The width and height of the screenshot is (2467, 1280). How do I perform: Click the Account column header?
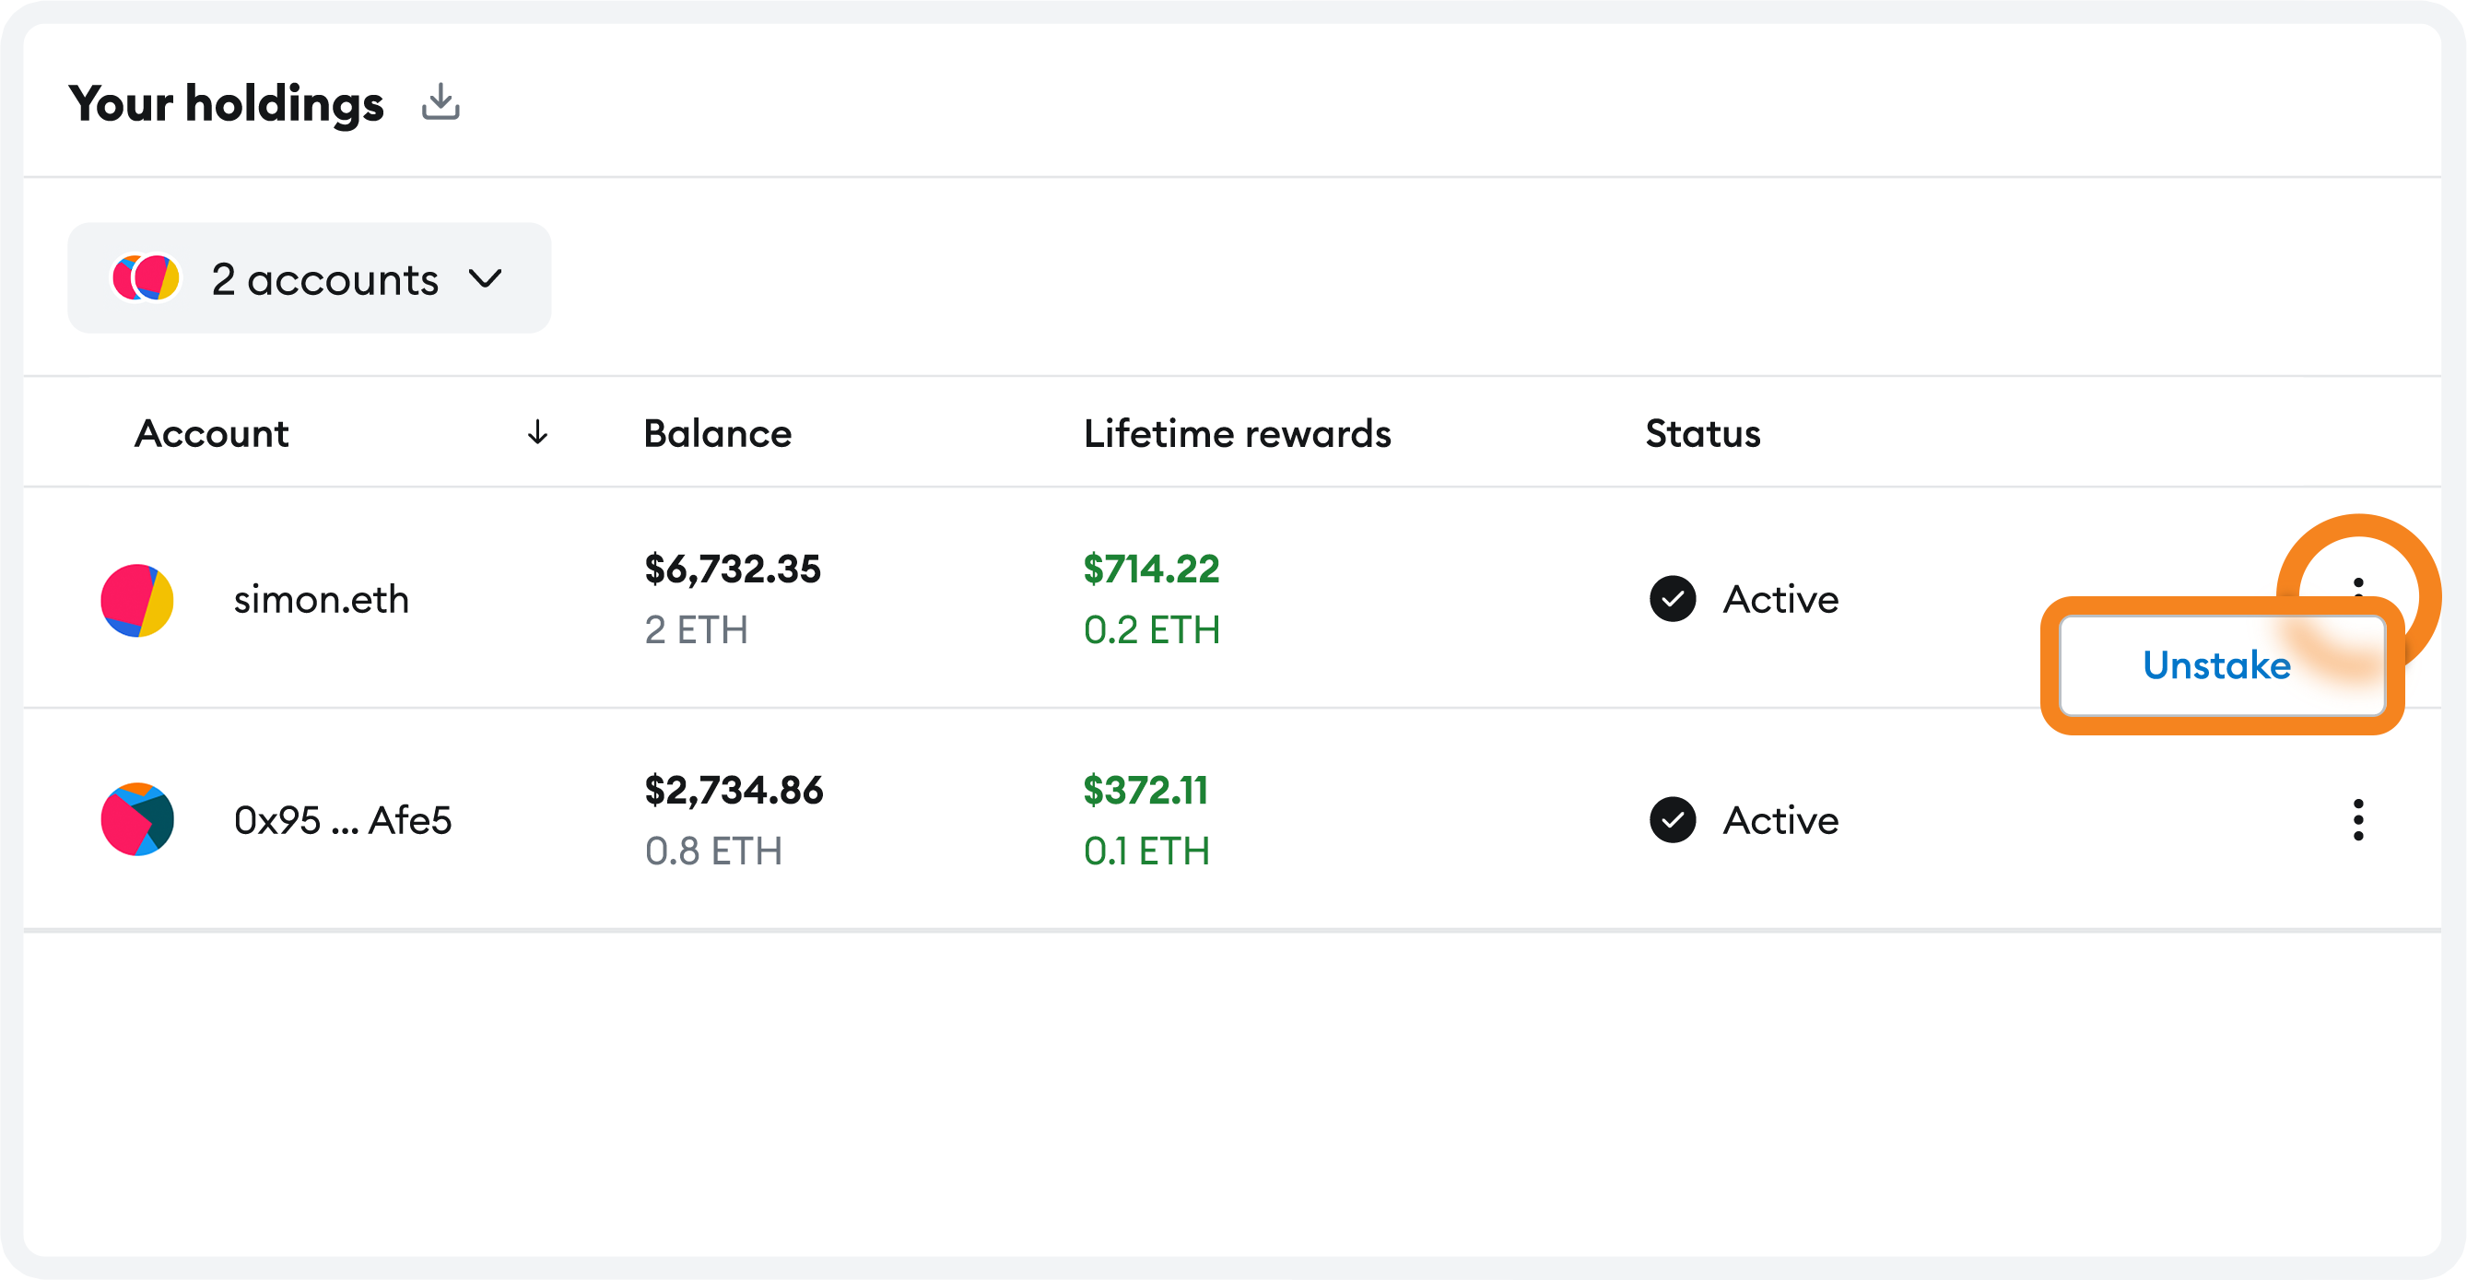[x=211, y=434]
